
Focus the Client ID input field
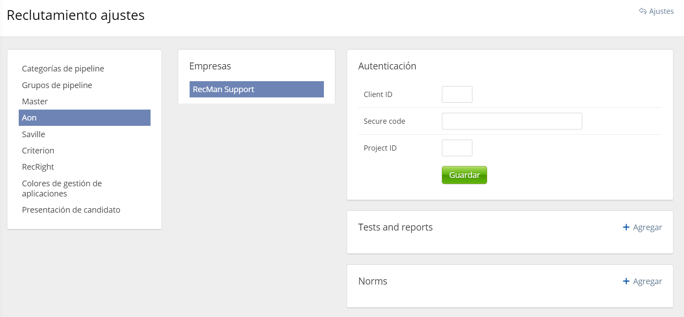pos(457,94)
